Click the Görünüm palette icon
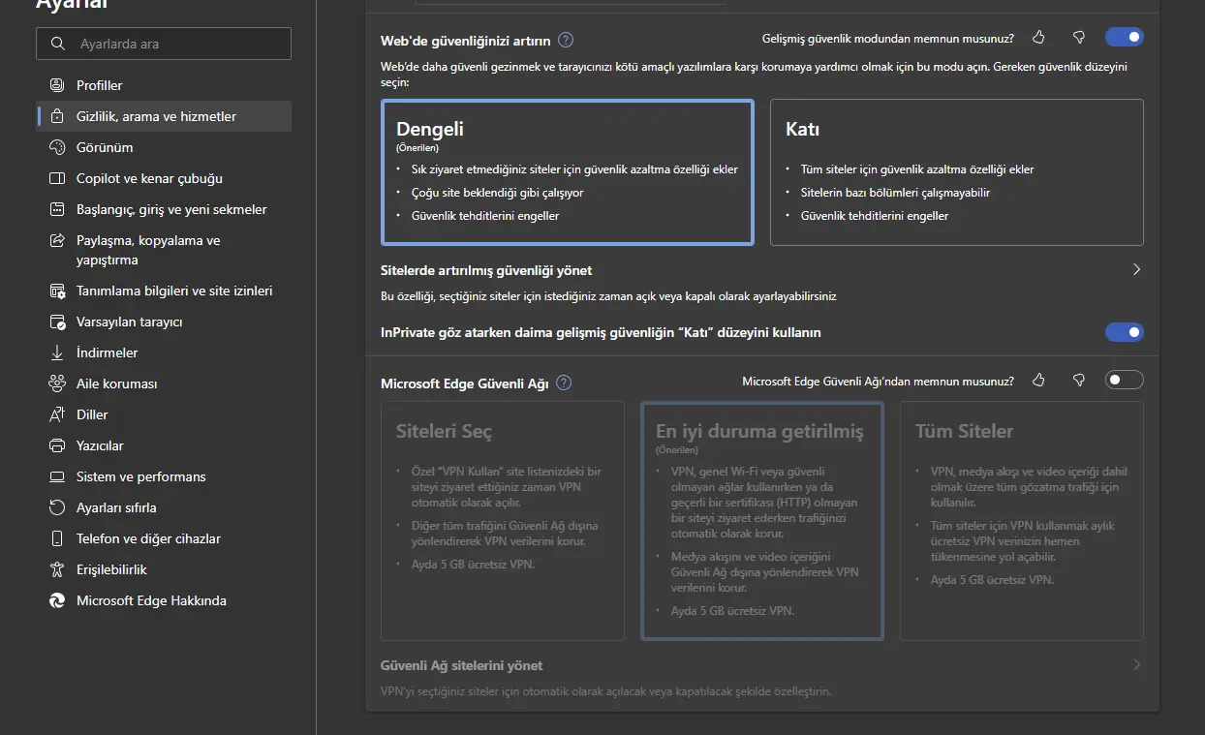The width and height of the screenshot is (1205, 735). pos(57,147)
